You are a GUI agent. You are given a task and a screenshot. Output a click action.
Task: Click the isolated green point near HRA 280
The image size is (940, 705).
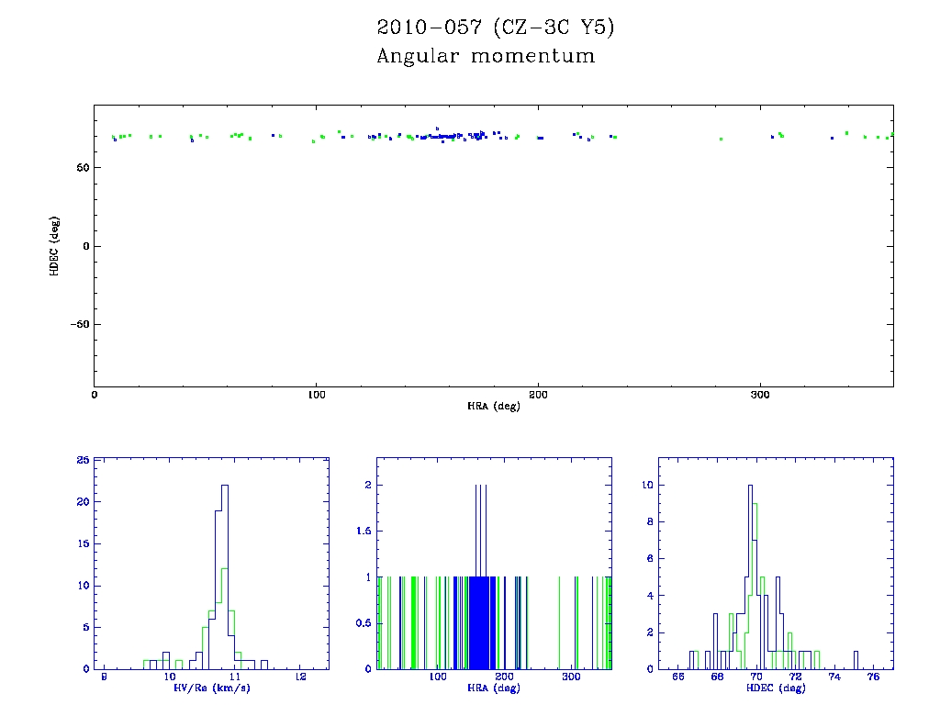click(721, 139)
